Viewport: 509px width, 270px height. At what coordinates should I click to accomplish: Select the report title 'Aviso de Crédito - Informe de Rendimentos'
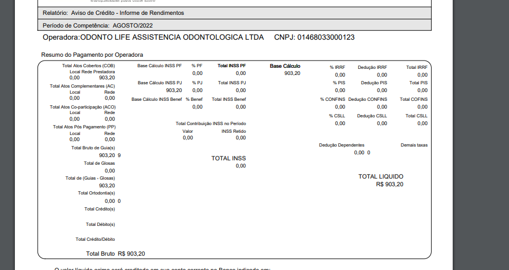click(x=128, y=13)
